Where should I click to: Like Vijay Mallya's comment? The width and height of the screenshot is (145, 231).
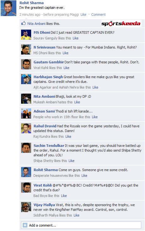click(x=76, y=215)
